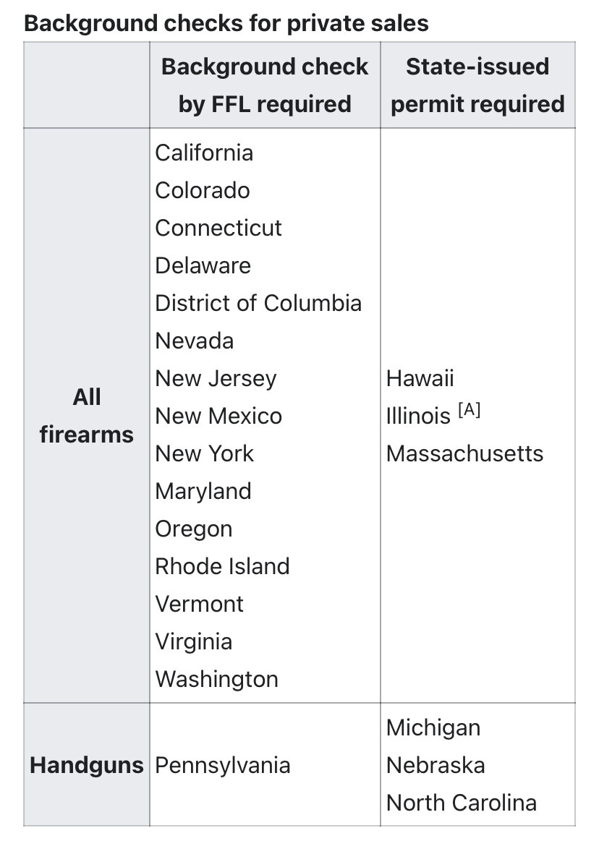Select New York in the table

pos(204,453)
